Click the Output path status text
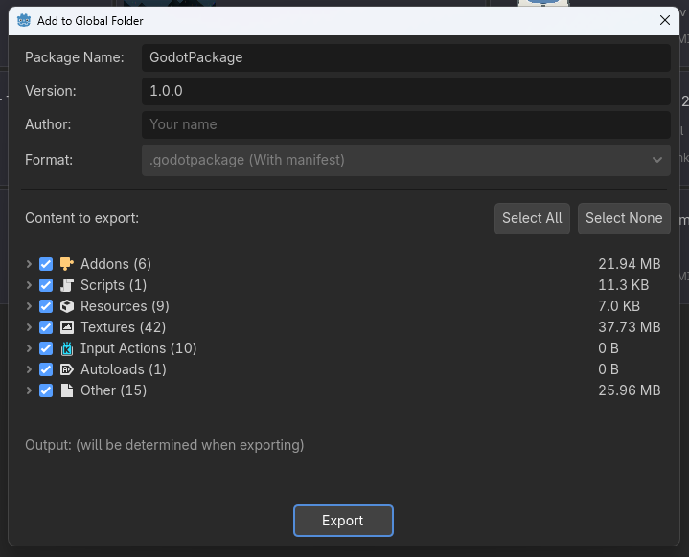 point(164,445)
